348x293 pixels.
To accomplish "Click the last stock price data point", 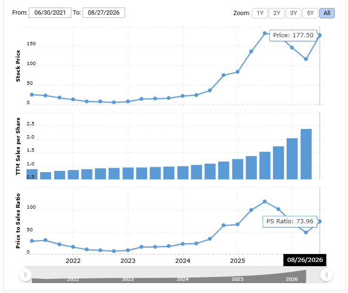I will pos(320,35).
